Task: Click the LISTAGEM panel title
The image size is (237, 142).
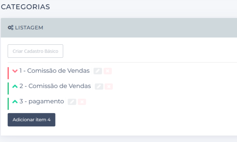Action: click(29, 28)
